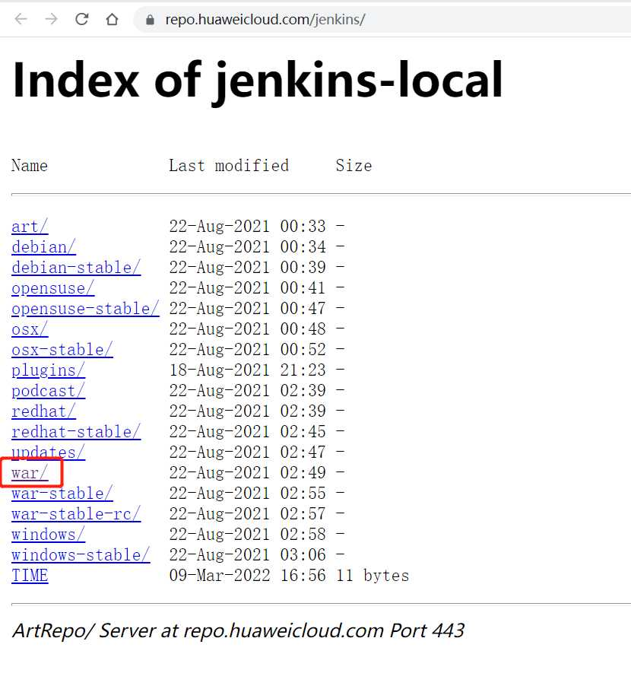Image resolution: width=631 pixels, height=673 pixels.
Task: Click the ArtRepo server footer text
Action: coord(239,631)
